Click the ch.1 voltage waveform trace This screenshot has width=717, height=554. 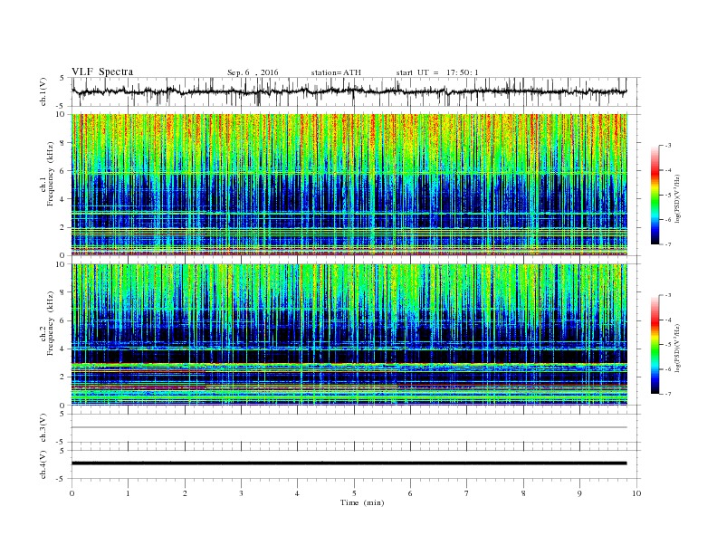pos(349,91)
